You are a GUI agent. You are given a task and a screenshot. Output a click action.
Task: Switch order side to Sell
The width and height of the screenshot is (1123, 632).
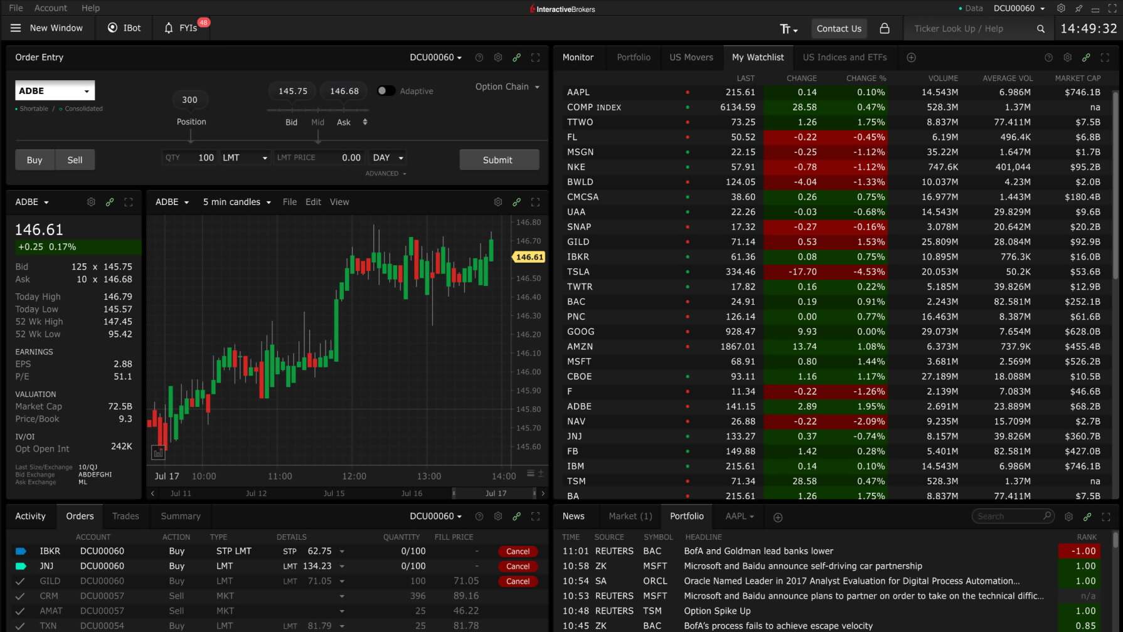(75, 160)
